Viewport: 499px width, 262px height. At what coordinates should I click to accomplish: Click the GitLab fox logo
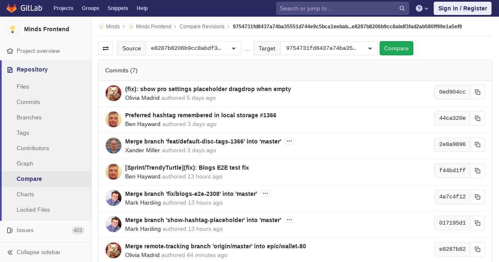click(x=12, y=8)
